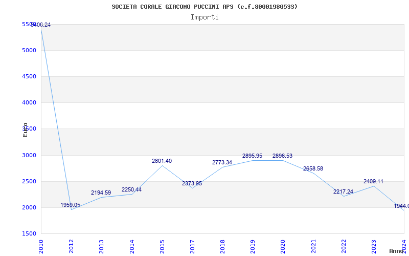The image size is (409, 256).
Task: Select the 2773.34 data label
Action: (x=222, y=162)
